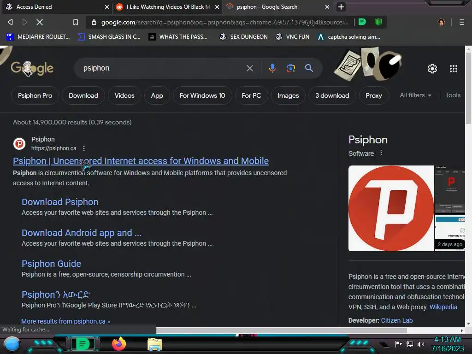Filter results by Psiphon Pro chip
The height and width of the screenshot is (354, 472).
point(35,95)
